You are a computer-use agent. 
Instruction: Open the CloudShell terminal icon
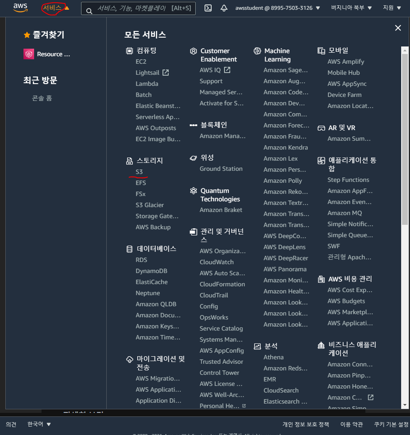208,8
